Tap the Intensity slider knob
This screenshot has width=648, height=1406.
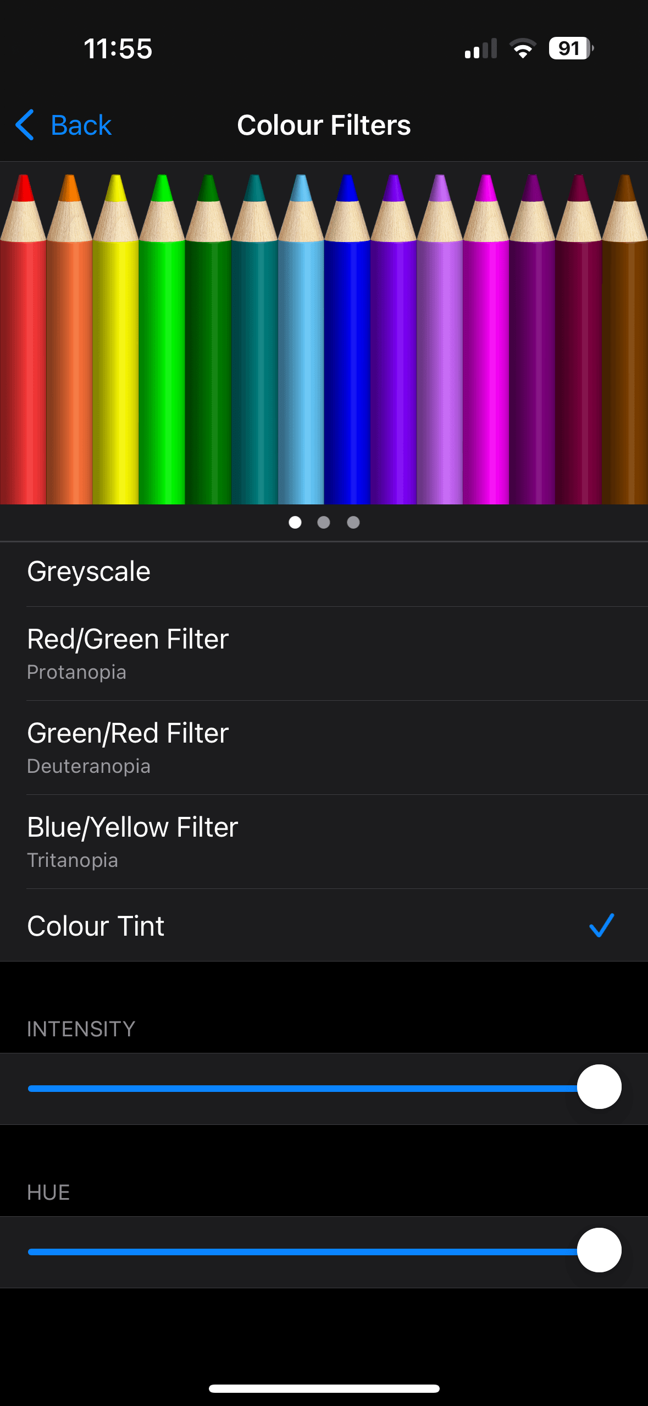tap(599, 1087)
